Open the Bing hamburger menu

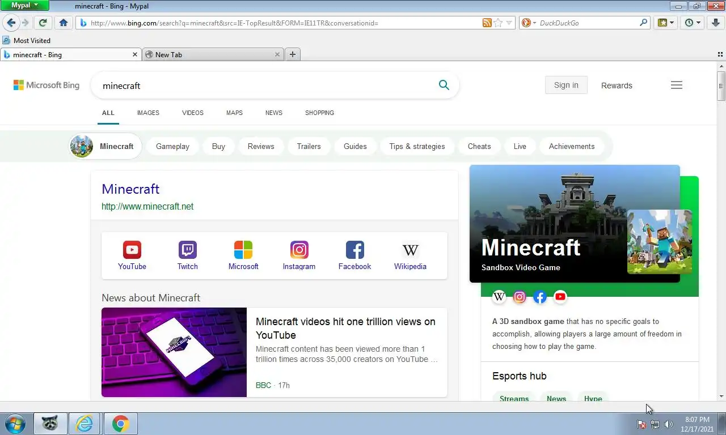[676, 85]
